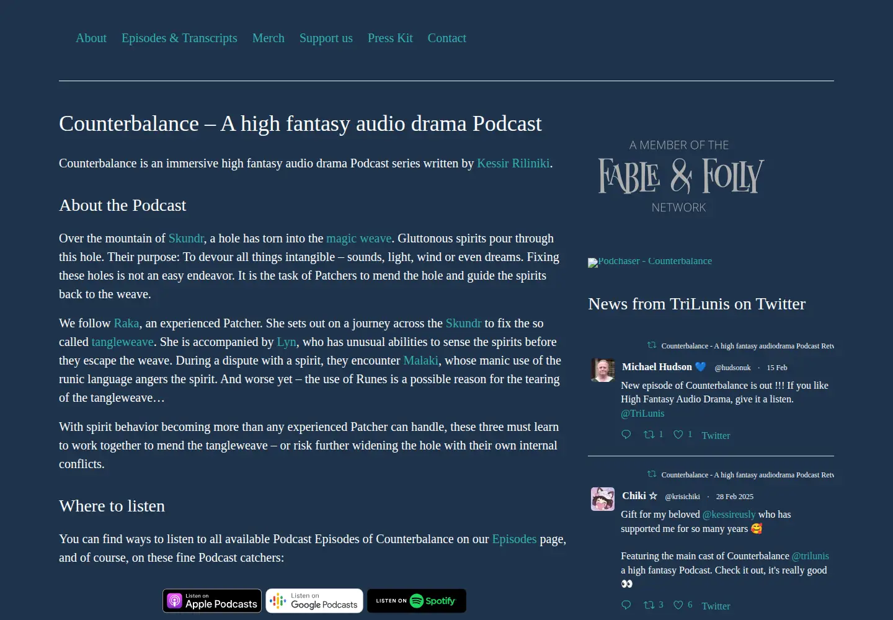Viewport: 893px width, 620px height.
Task: Click the @hudsonuk handle
Action: (x=732, y=368)
